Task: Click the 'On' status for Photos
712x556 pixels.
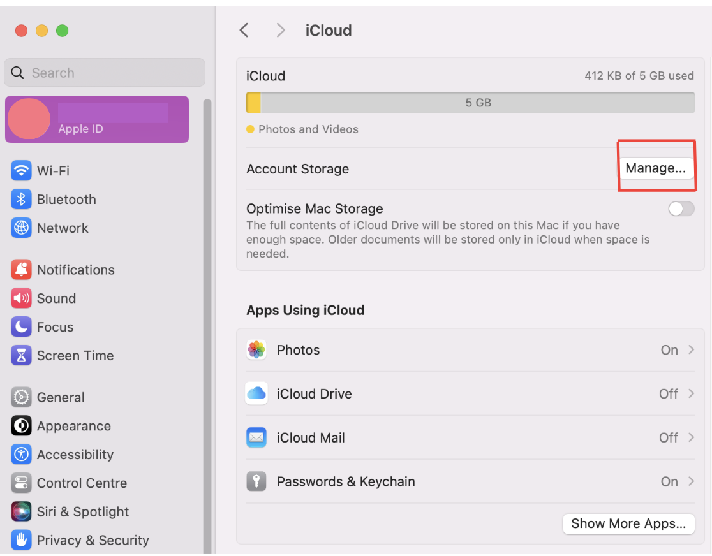Action: [x=669, y=350]
